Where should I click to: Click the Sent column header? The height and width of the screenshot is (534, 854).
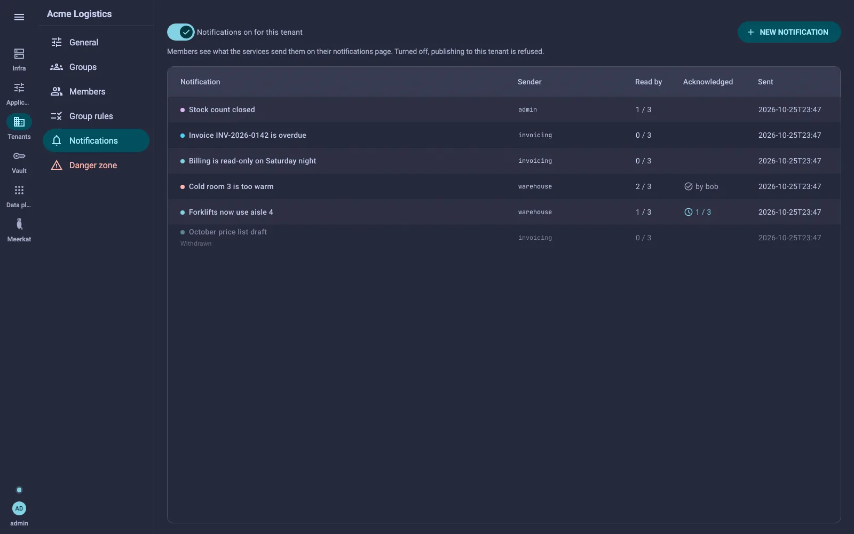[x=765, y=82]
